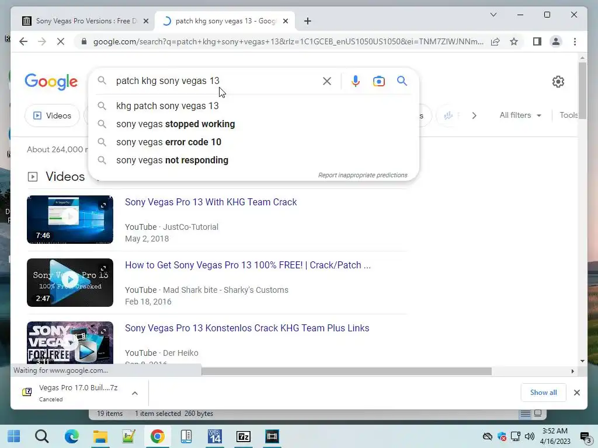
Task: Launch Microsoft Edge from taskbar
Action: pos(72,436)
